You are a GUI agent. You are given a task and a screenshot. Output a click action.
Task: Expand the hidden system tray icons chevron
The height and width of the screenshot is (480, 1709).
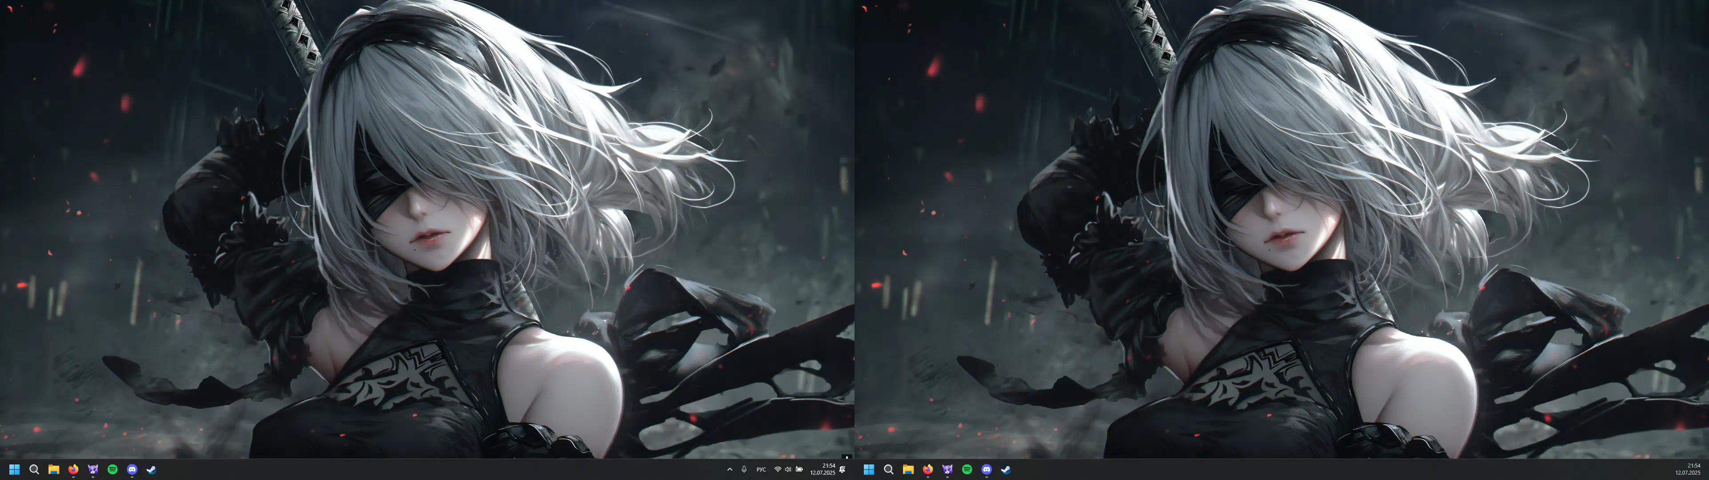[730, 469]
